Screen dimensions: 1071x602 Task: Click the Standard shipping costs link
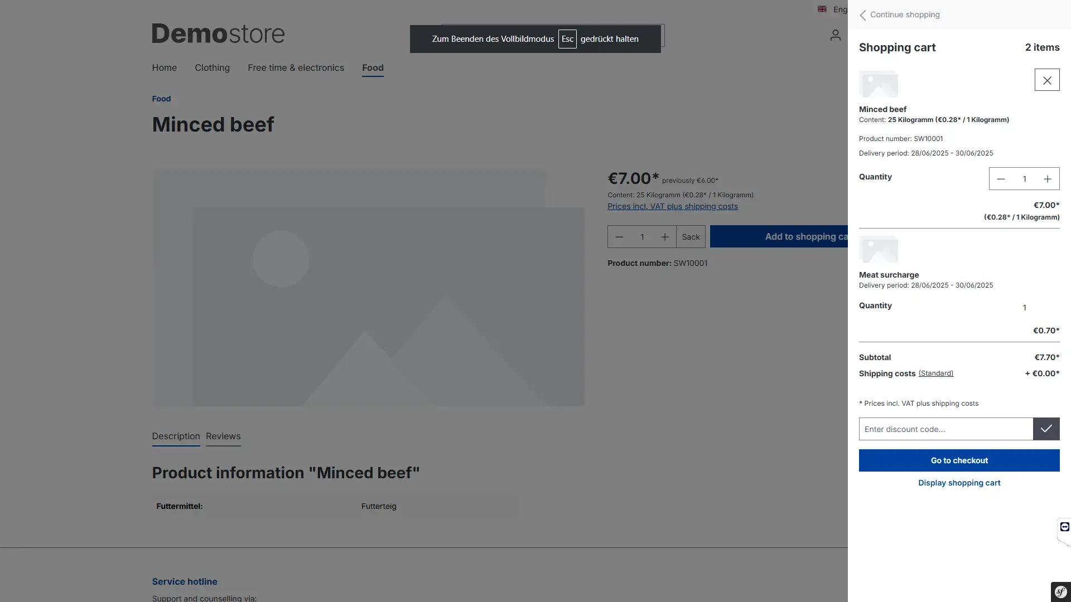[936, 373]
